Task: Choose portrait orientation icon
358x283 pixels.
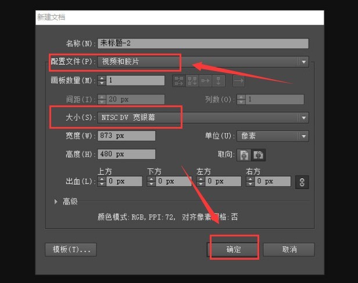Action: click(244, 155)
